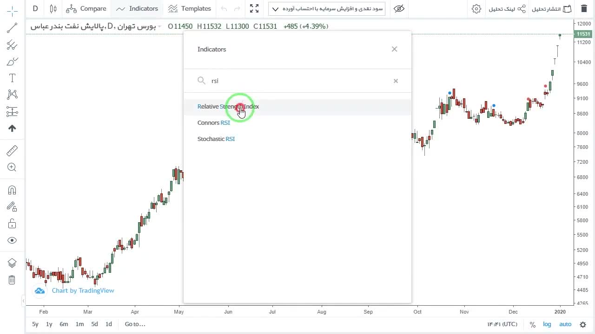Collapse the left toolbar with the arrow

[23, 302]
